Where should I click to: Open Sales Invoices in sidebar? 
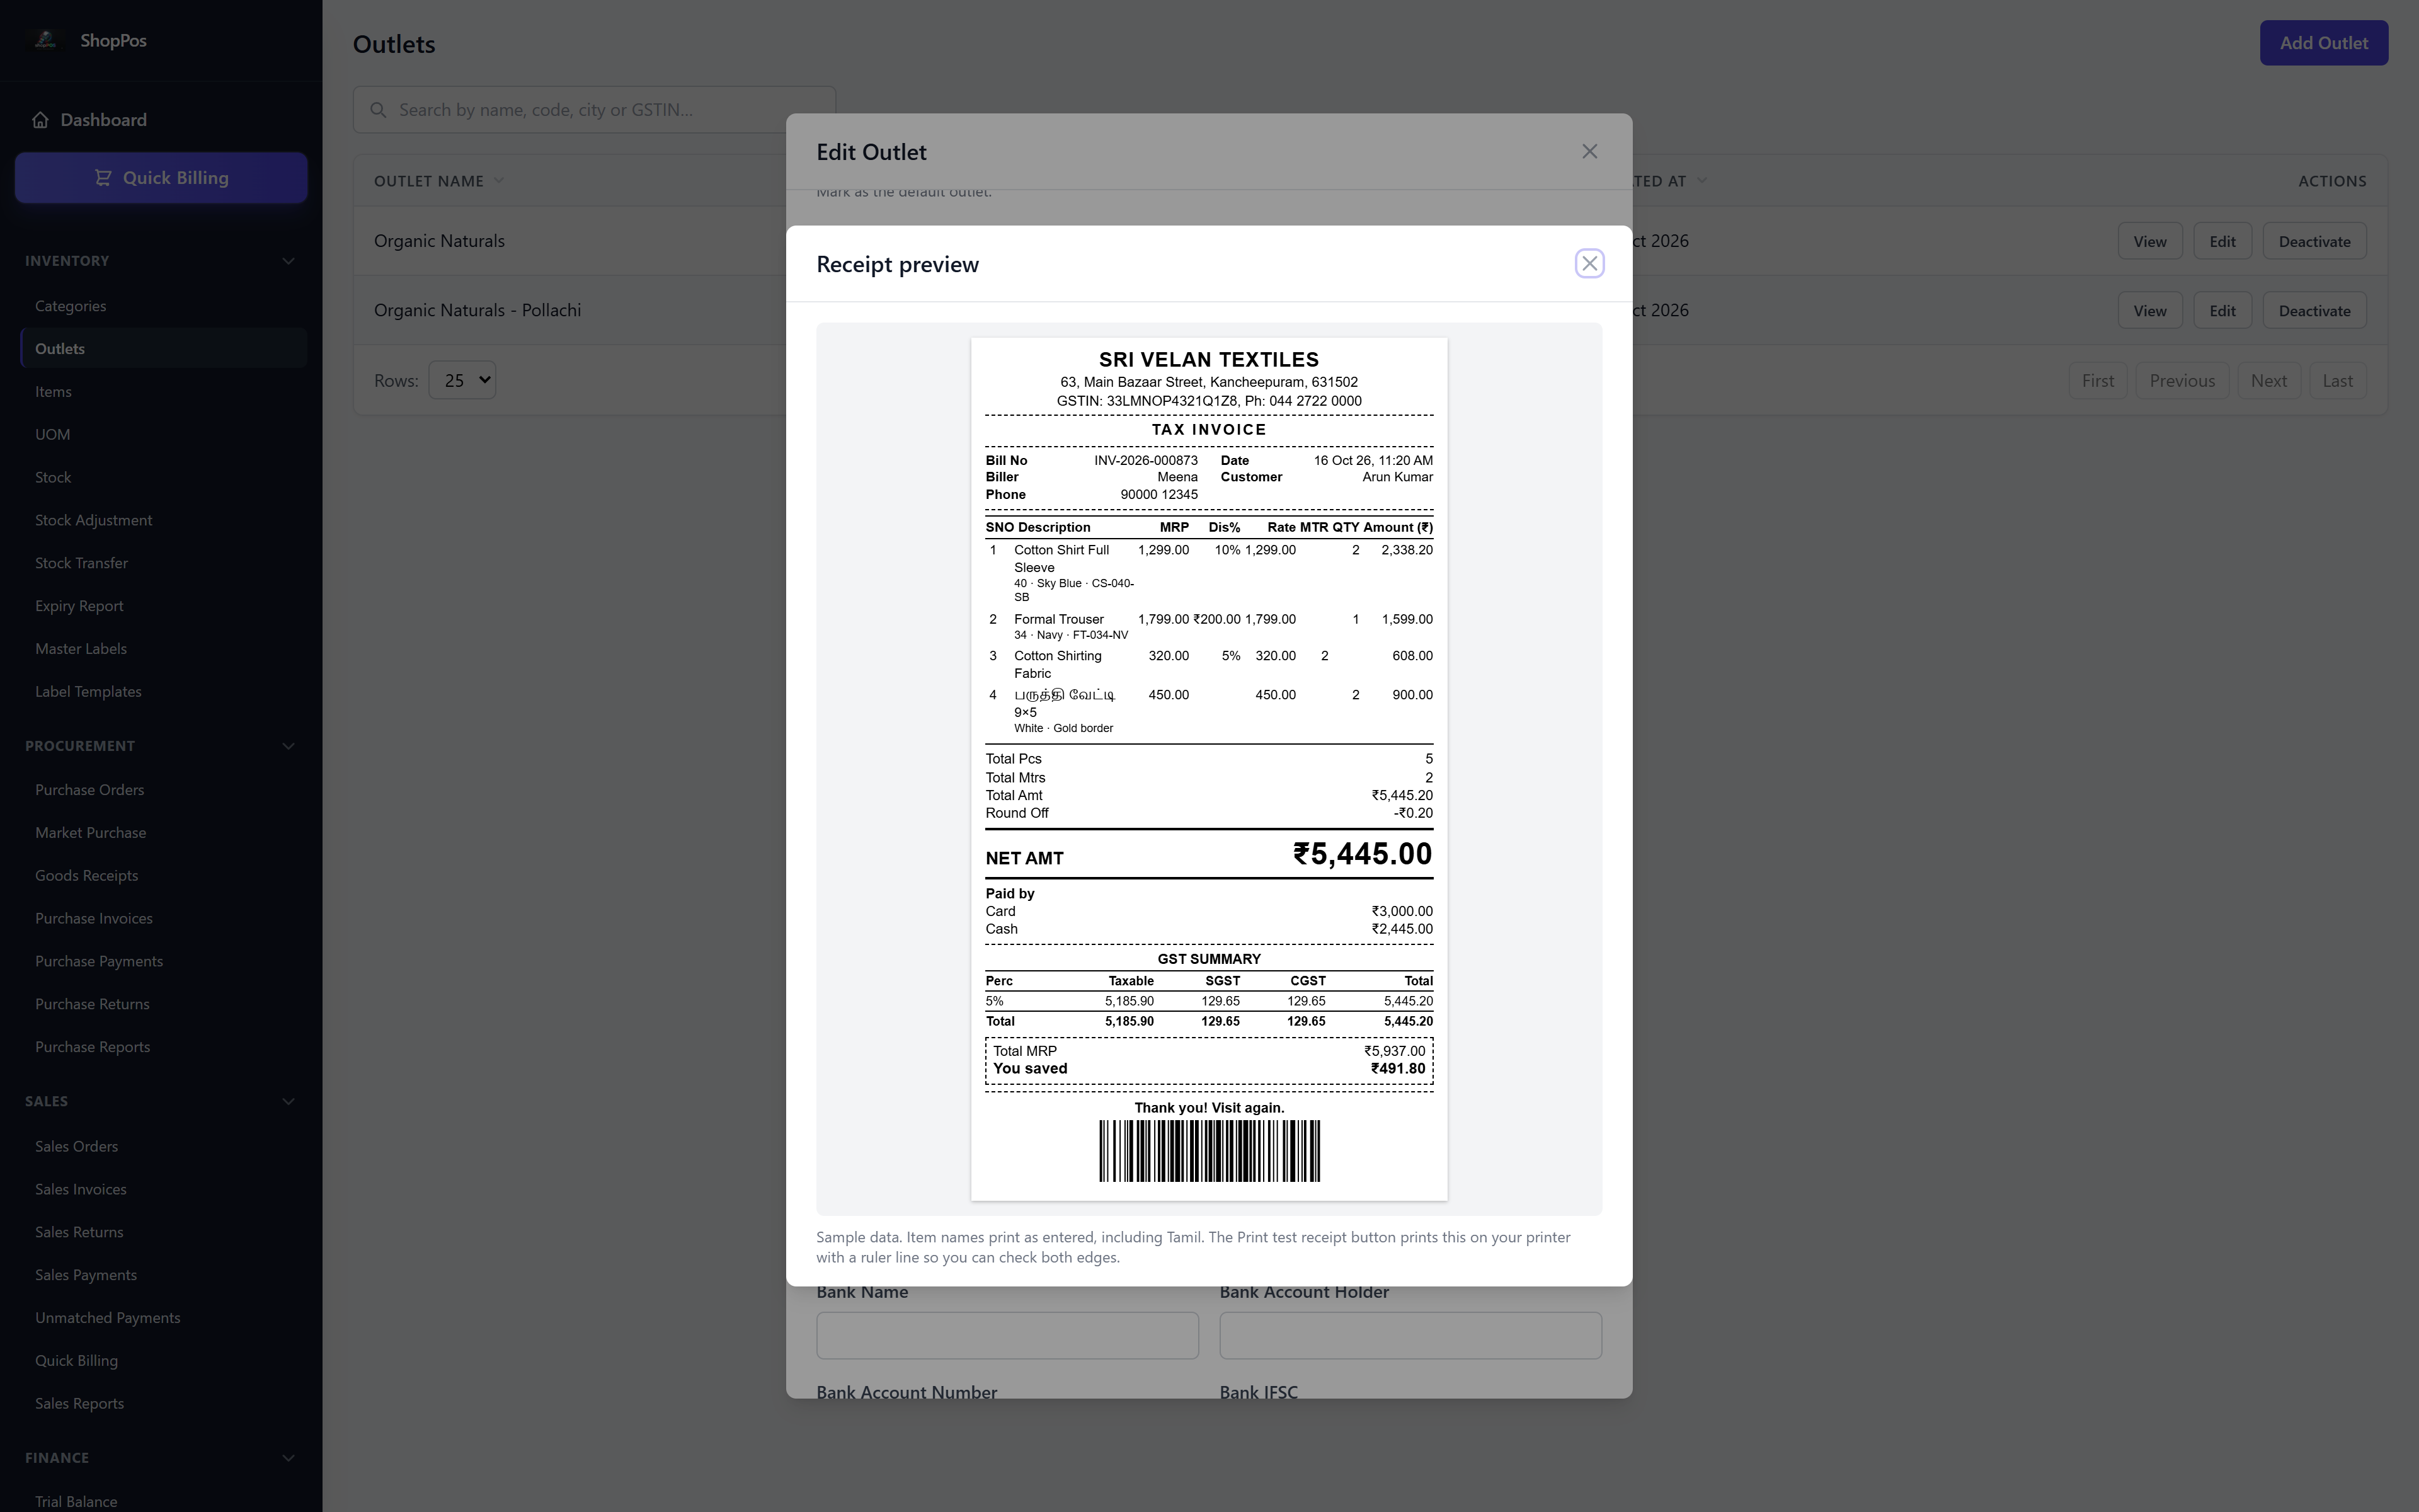pos(80,1189)
